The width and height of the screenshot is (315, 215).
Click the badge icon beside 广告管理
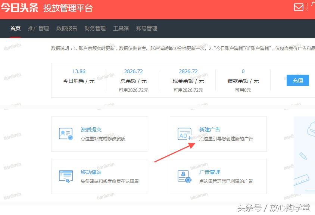pyautogui.click(x=184, y=176)
